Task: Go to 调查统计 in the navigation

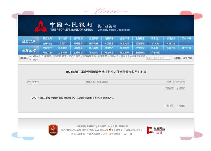Action: click(155, 38)
